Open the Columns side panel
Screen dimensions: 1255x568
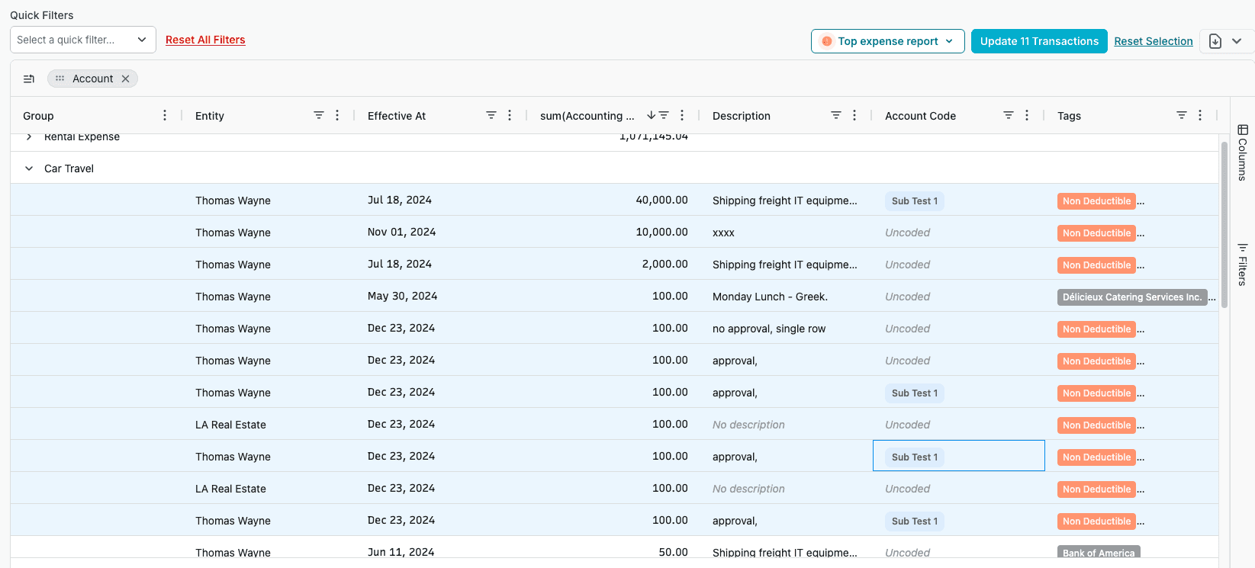(1243, 152)
